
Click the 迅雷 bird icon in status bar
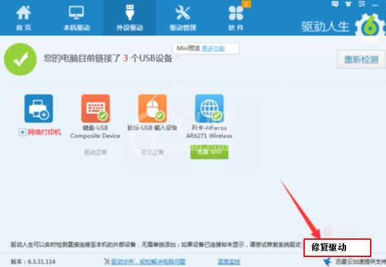coord(327,262)
